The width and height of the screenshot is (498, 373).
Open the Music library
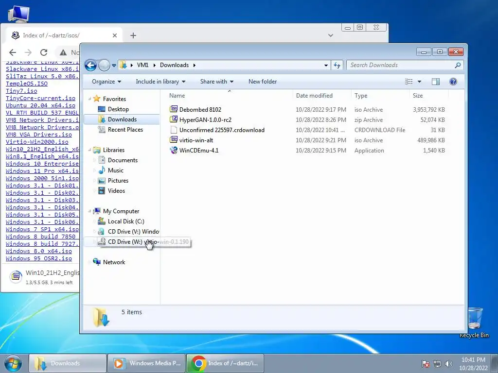115,170
